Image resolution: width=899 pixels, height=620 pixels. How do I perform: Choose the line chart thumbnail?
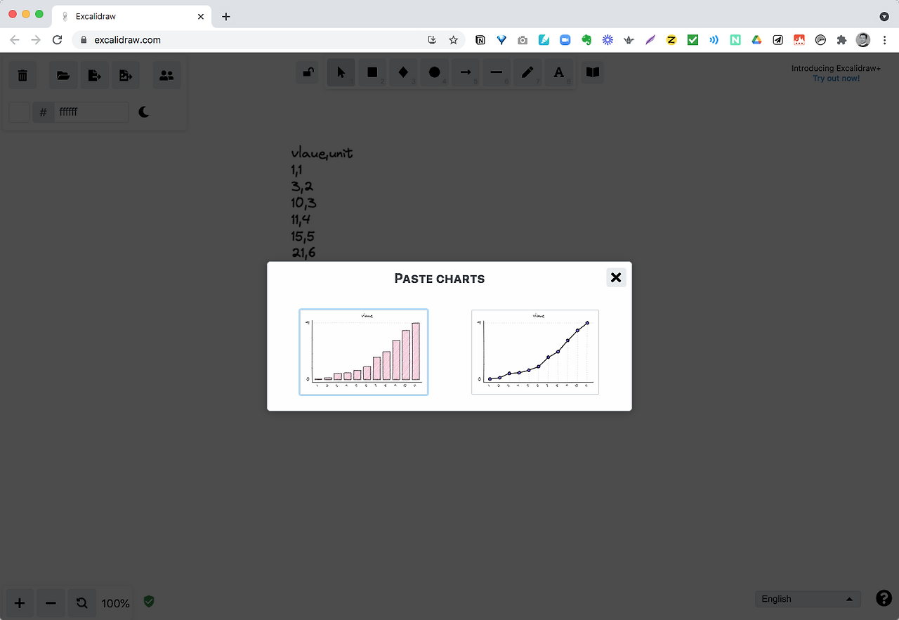pos(535,352)
